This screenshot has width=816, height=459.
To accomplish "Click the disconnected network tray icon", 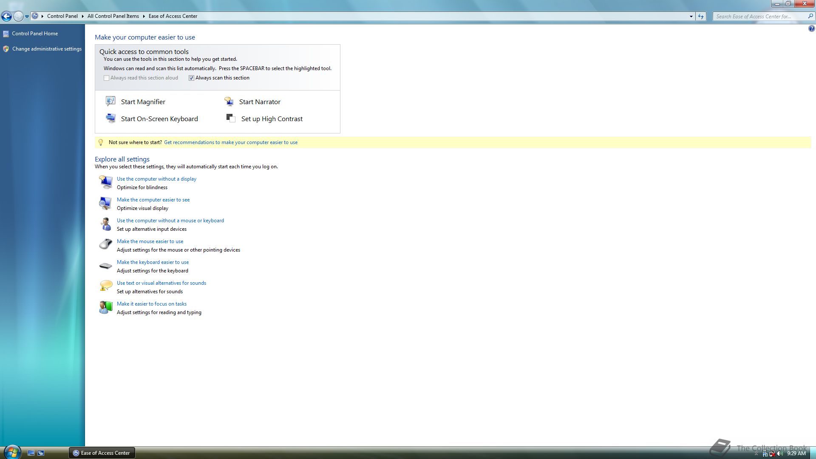I will pos(772,453).
